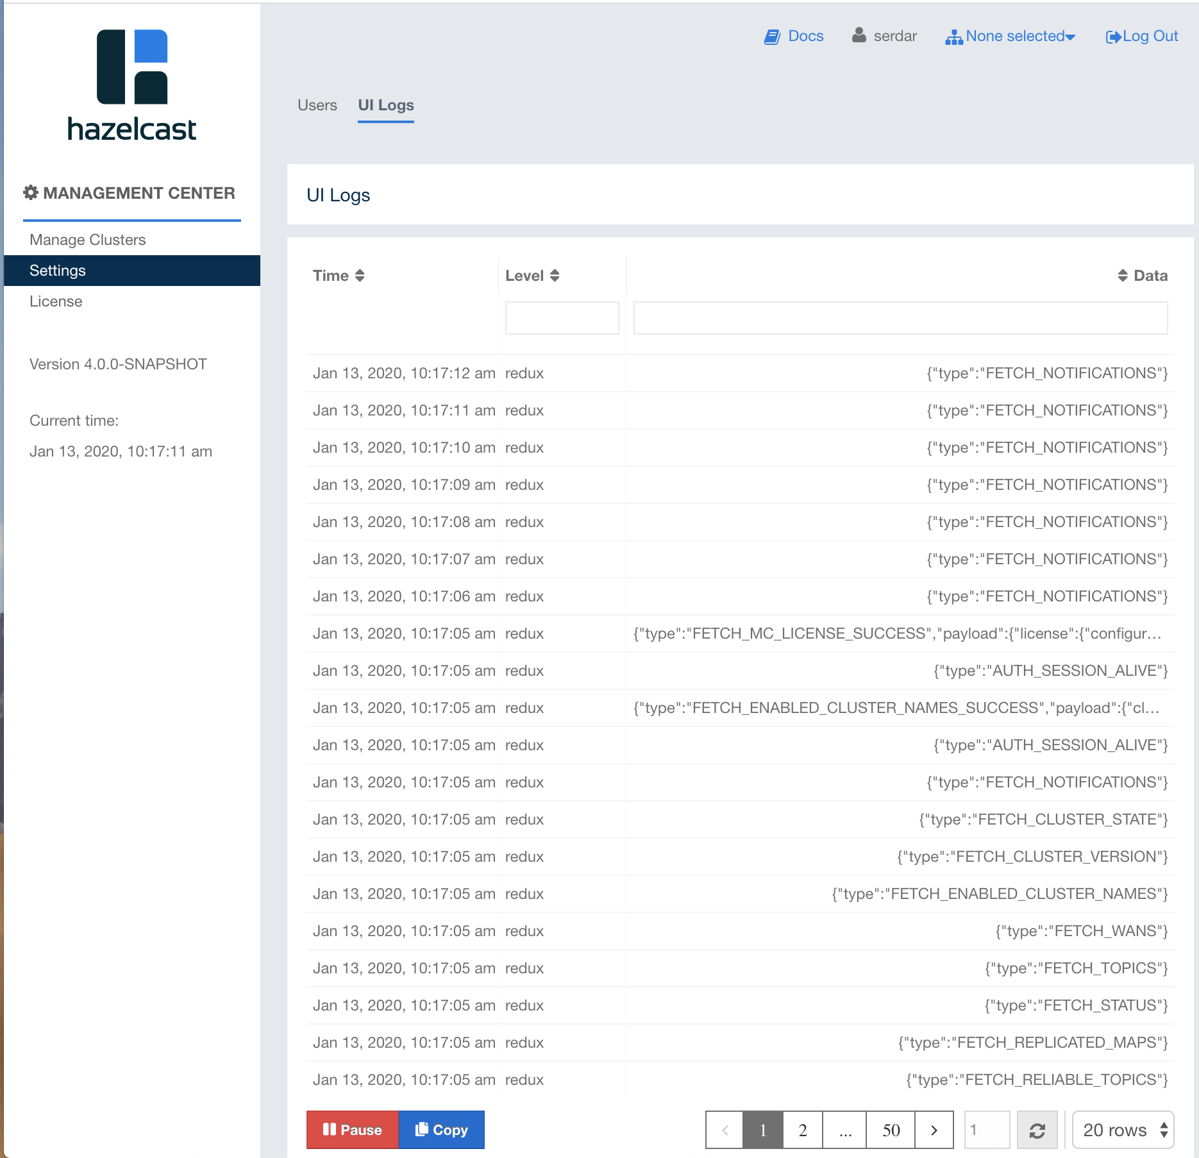The height and width of the screenshot is (1158, 1199).
Task: Open Docs via the book icon
Action: (x=772, y=37)
